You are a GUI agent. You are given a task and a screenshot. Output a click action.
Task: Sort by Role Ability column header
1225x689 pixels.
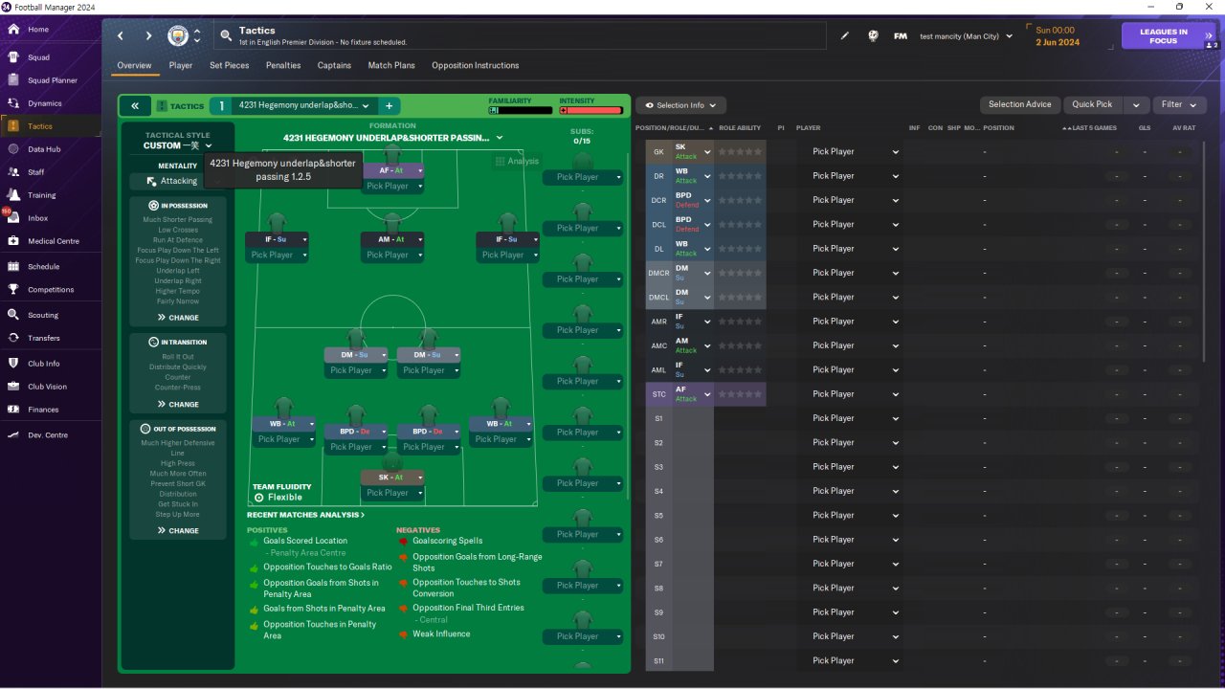click(740, 127)
